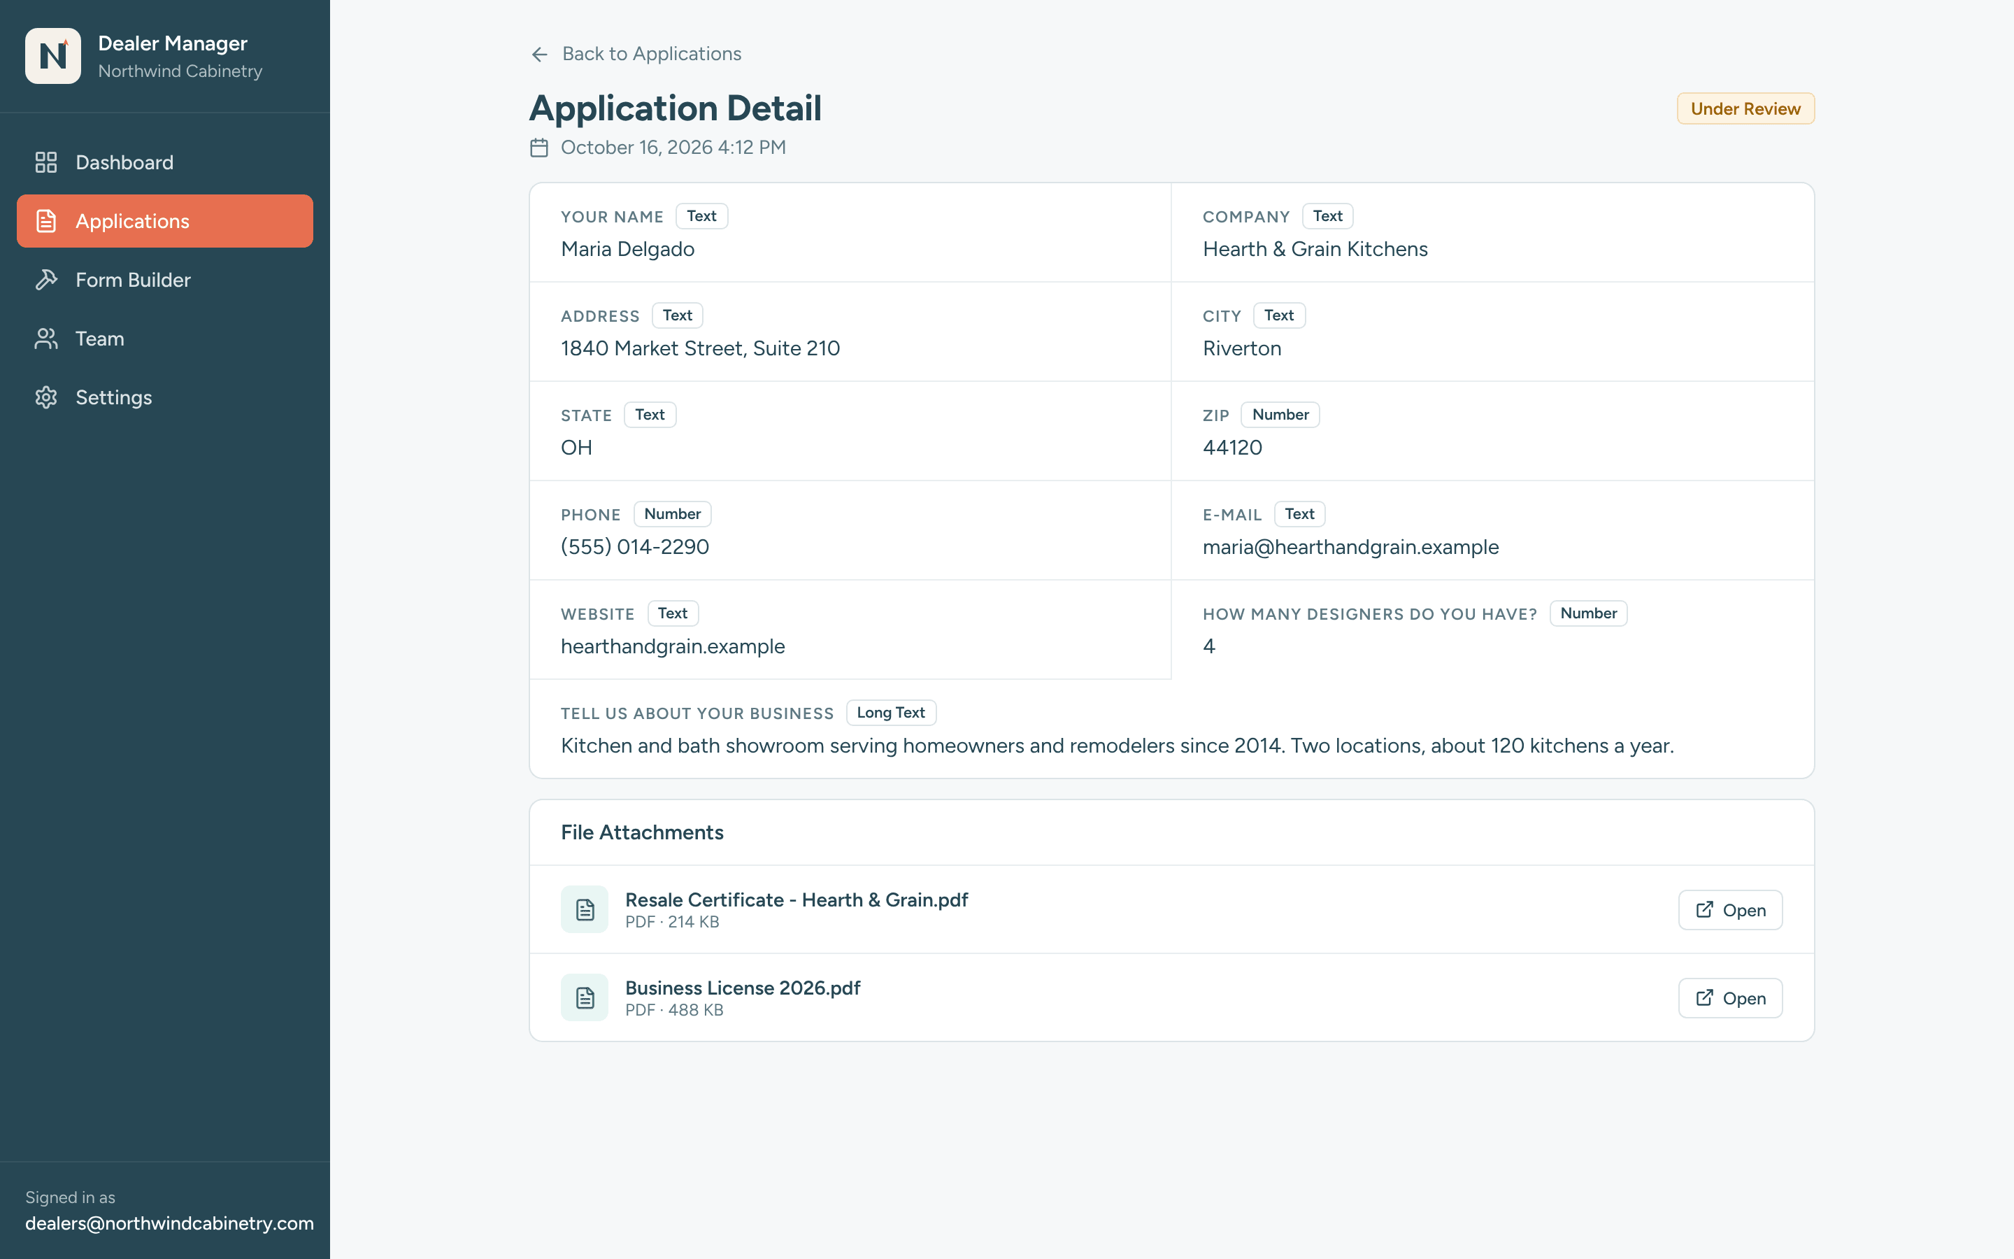Screen dimensions: 2014x1259
Task: Click the Settings gear icon
Action: [x=45, y=397]
